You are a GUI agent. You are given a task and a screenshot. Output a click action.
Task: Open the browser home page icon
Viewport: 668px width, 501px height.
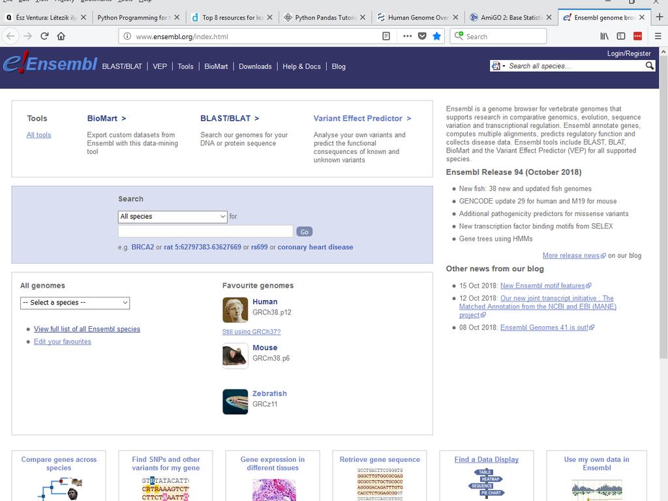click(61, 37)
